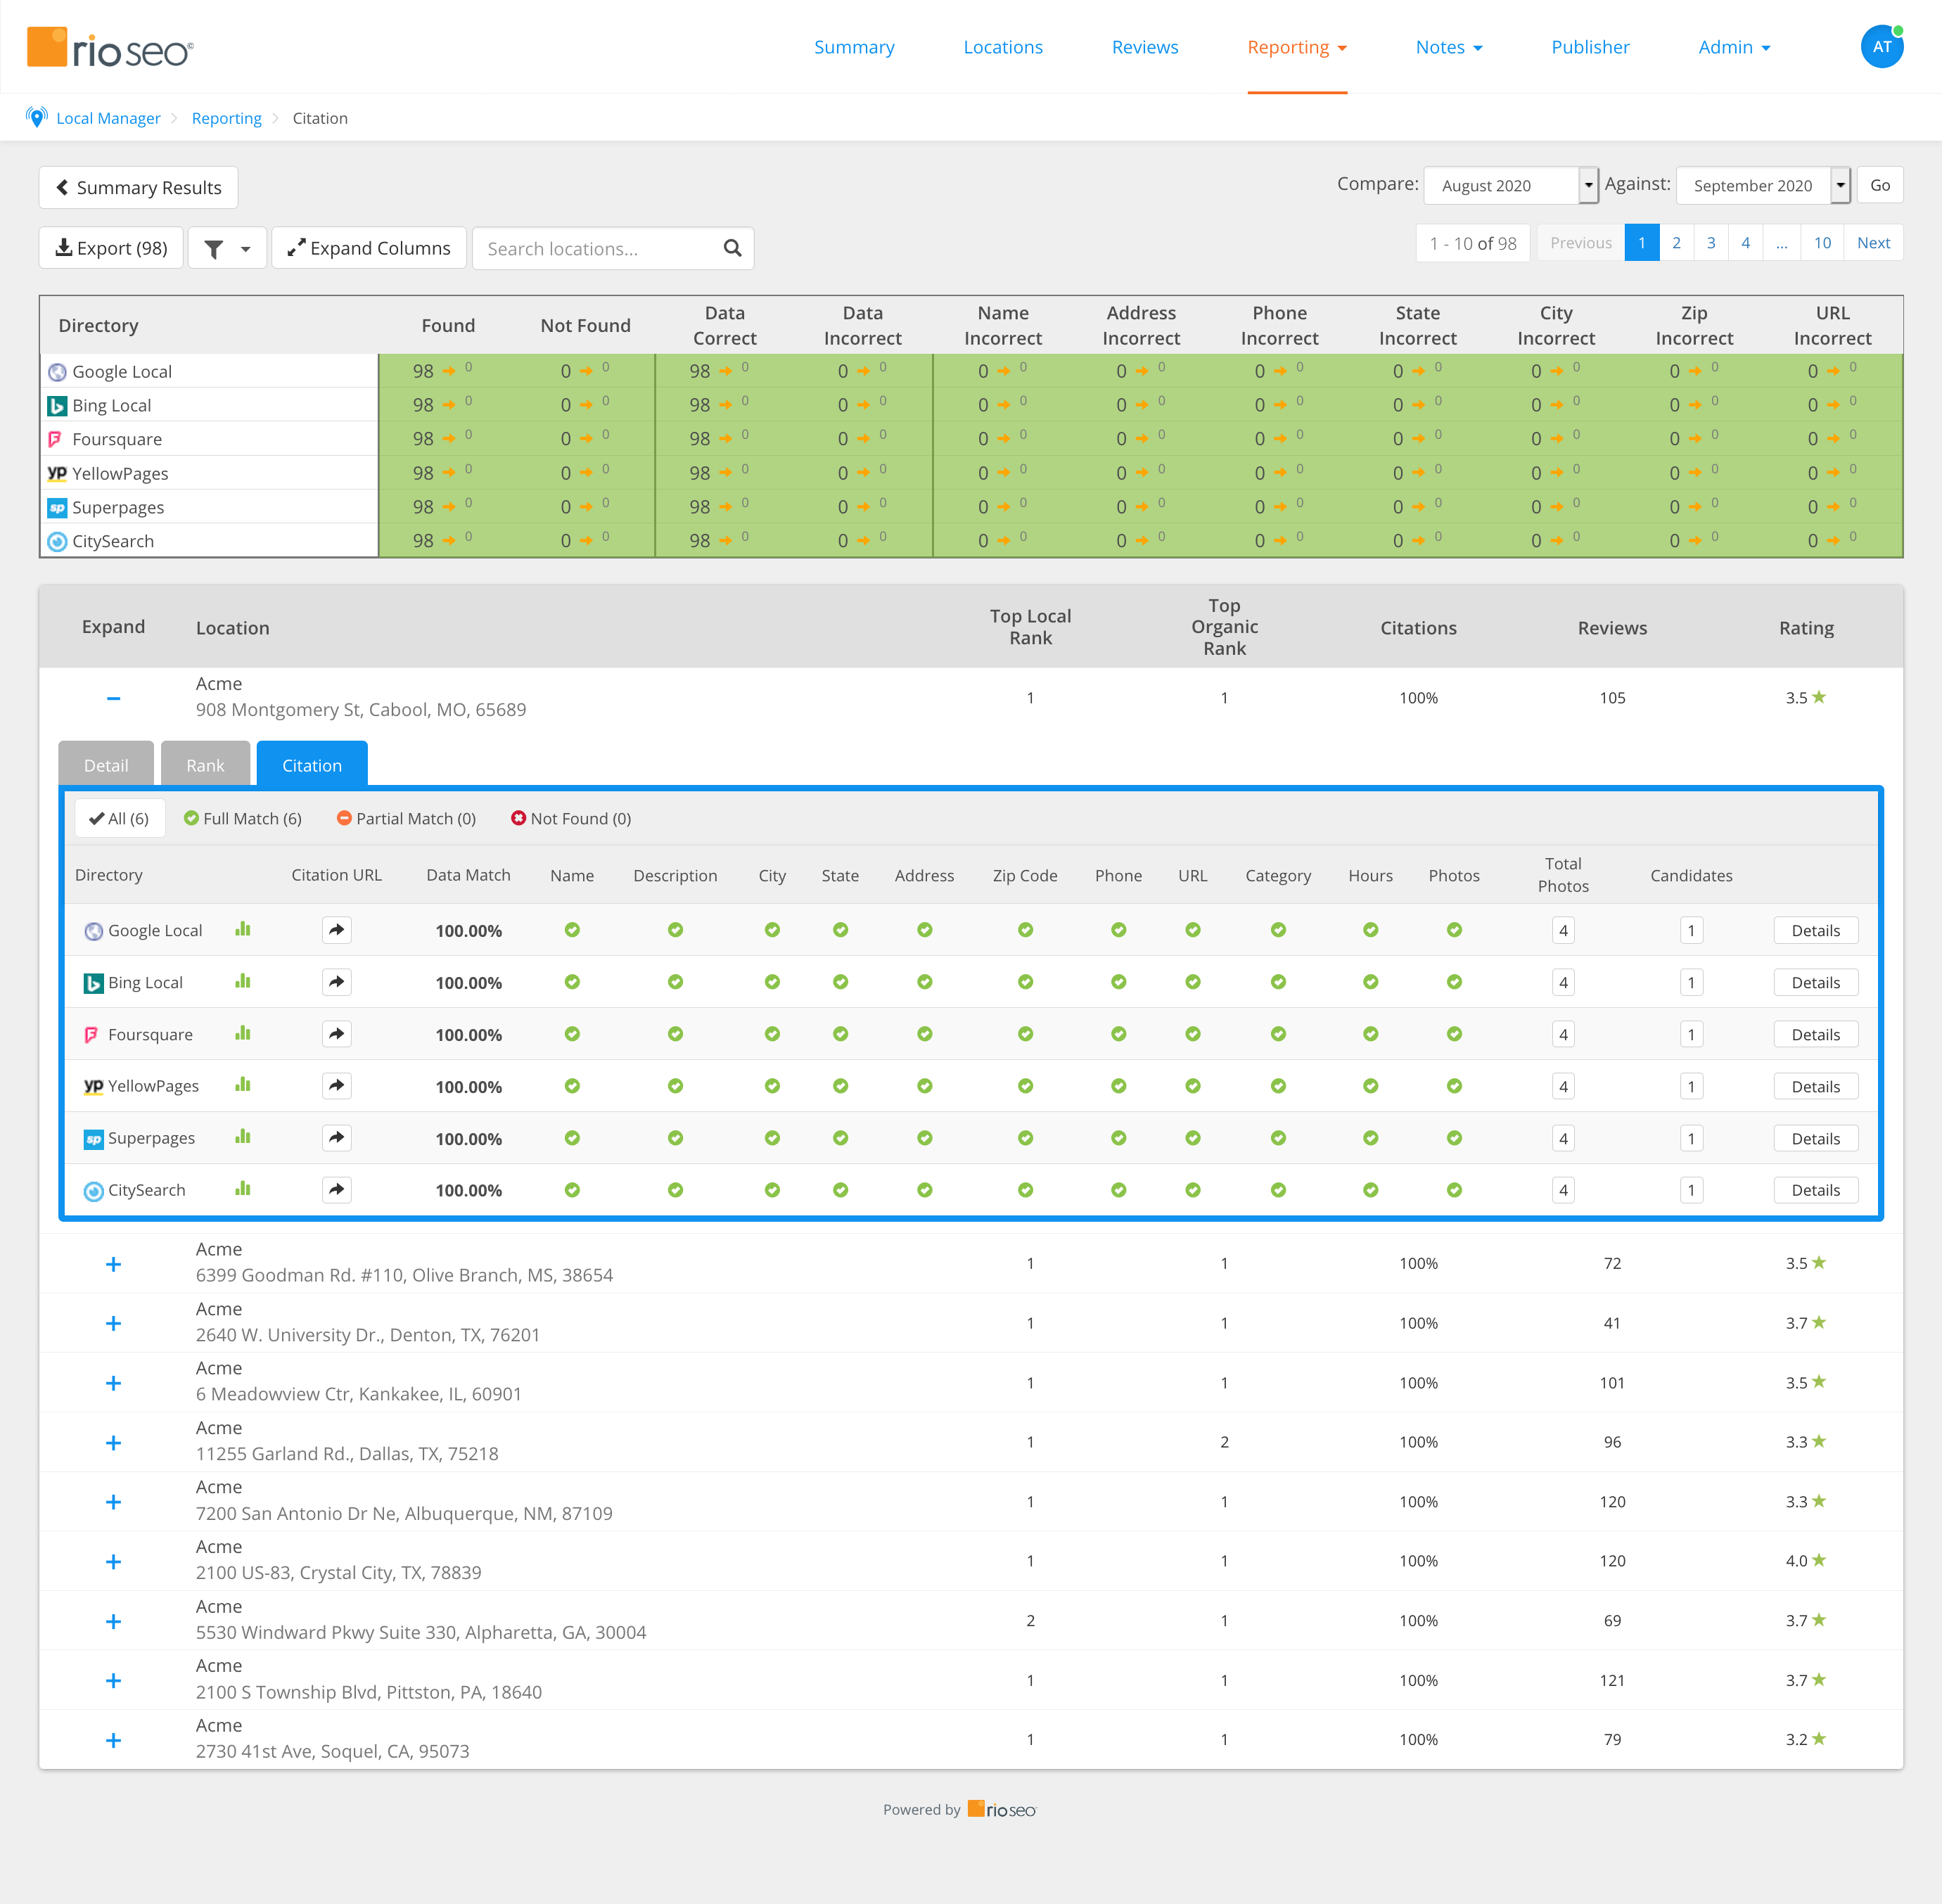Select the Full Match filter
The height and width of the screenshot is (1904, 1942).
242,818
